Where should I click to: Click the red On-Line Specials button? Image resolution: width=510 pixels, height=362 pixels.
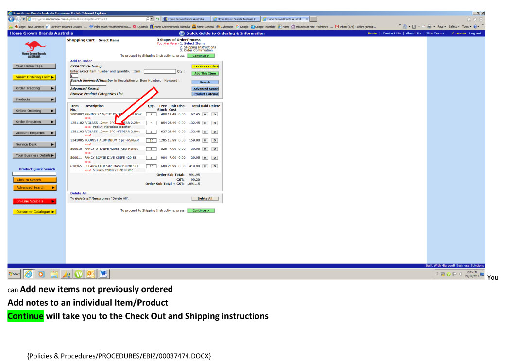pos(34,201)
